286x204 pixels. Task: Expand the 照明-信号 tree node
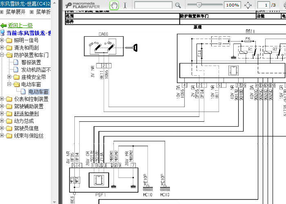point(2,40)
